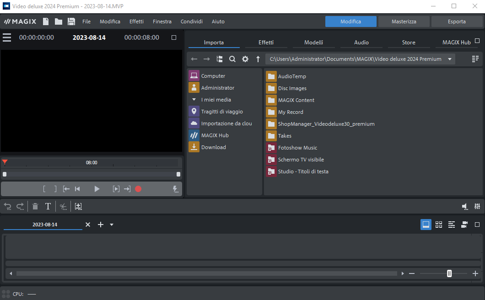Switch to scene overview grid mode
The width and height of the screenshot is (485, 300).
tap(439, 225)
